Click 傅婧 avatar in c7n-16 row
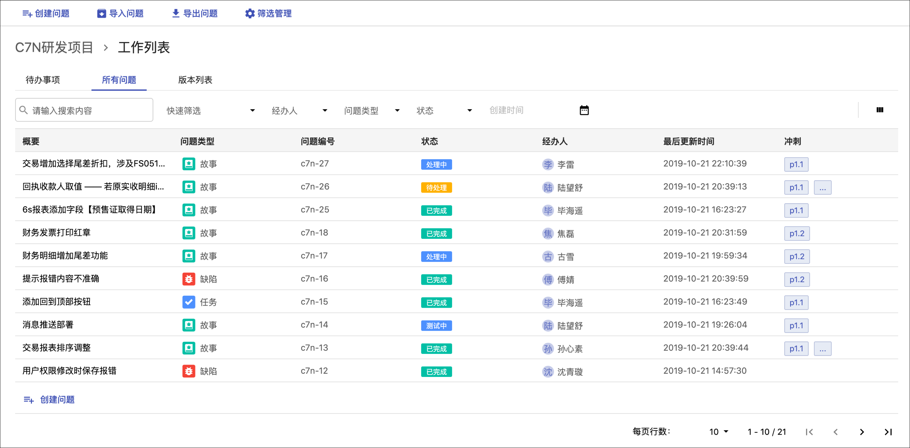910x448 pixels. [548, 280]
